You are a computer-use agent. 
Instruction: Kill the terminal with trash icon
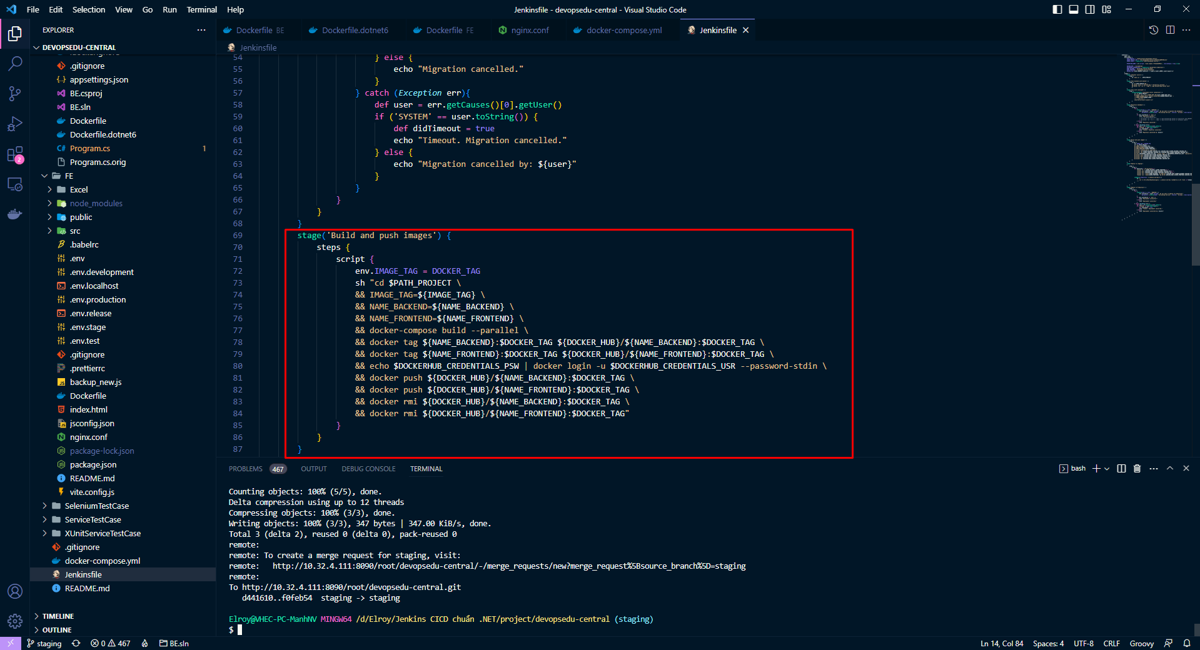pos(1137,468)
